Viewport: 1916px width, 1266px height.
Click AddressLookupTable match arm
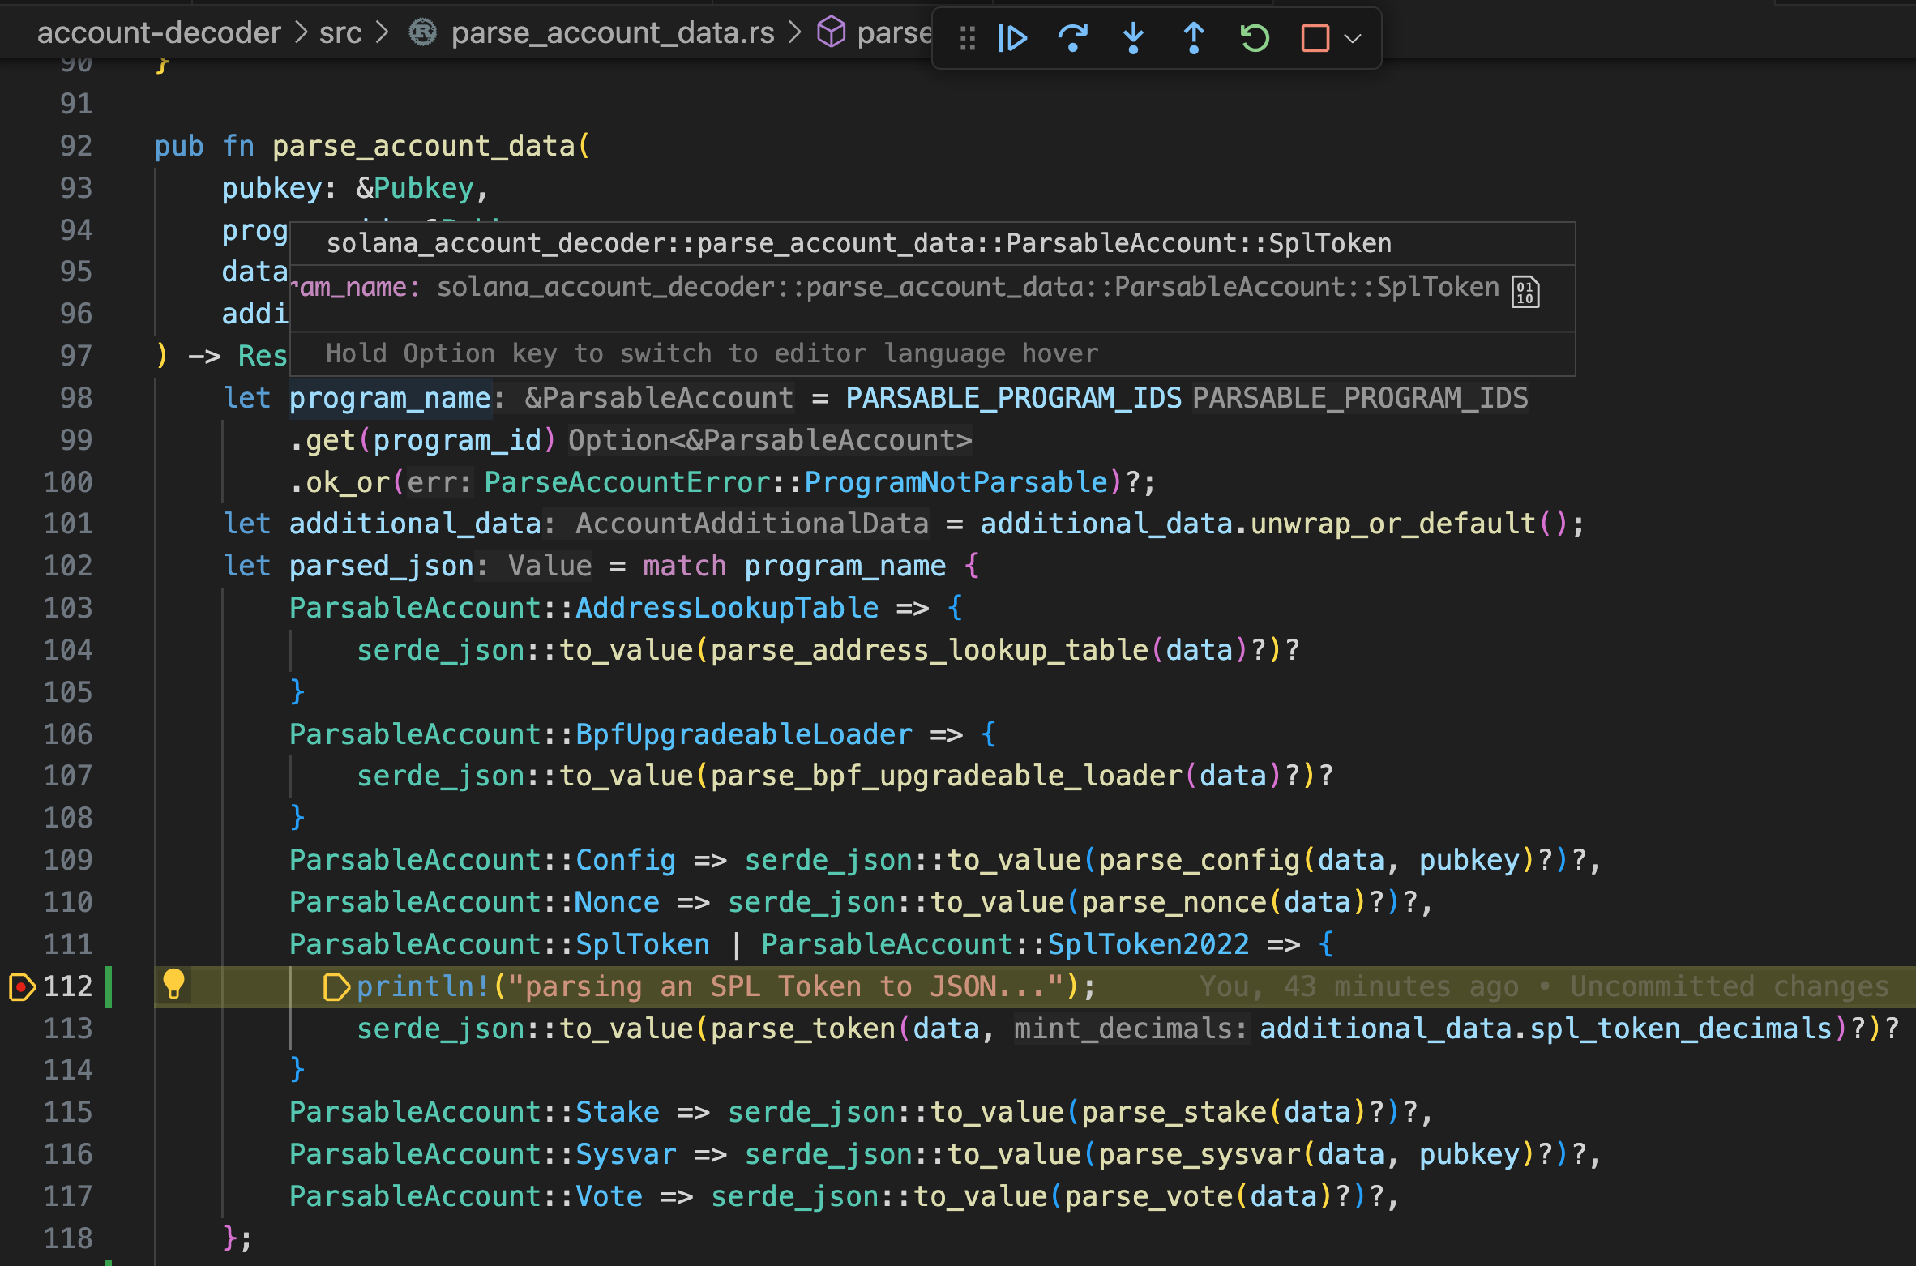click(x=727, y=608)
